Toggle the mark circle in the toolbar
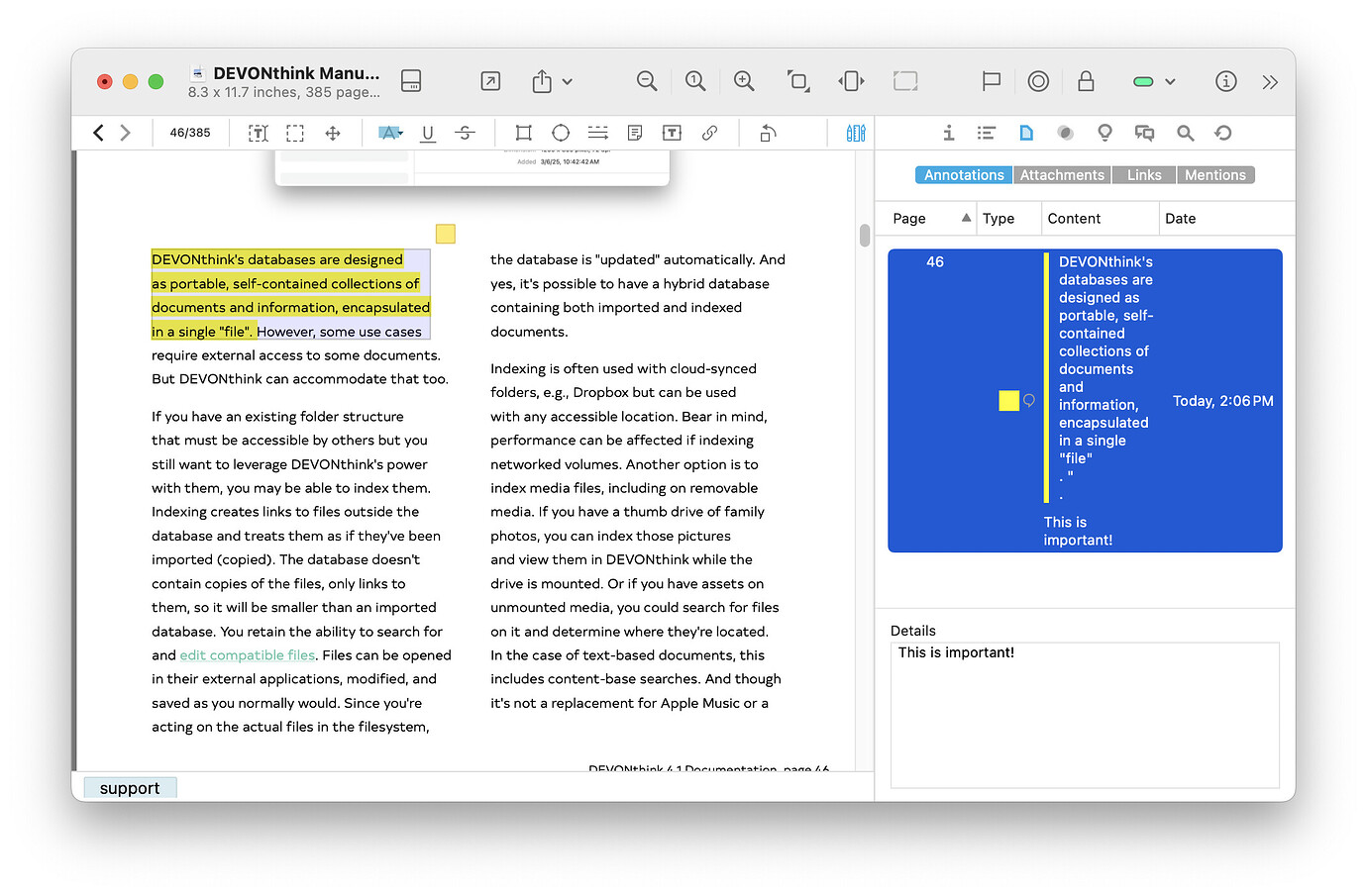The width and height of the screenshot is (1367, 895). pyautogui.click(x=1038, y=81)
